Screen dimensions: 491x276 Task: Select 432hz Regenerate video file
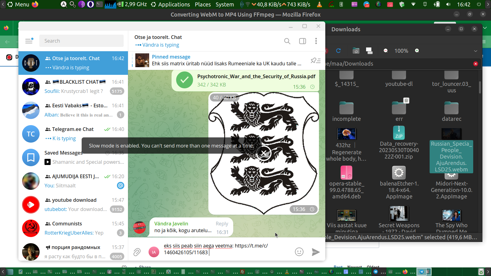(346, 145)
